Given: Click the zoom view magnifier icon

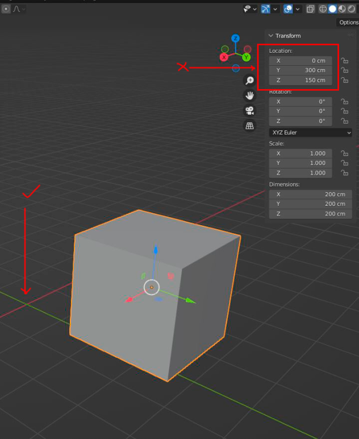Looking at the screenshot, I should click(249, 81).
